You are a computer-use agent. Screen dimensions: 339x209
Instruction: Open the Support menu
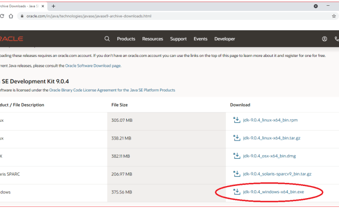pyautogui.click(x=178, y=39)
